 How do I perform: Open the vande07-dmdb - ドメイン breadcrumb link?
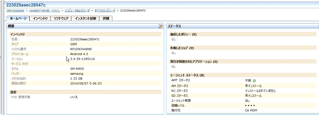tap(45, 11)
